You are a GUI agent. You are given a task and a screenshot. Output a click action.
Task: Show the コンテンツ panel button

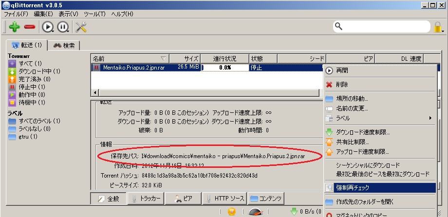click(x=266, y=199)
